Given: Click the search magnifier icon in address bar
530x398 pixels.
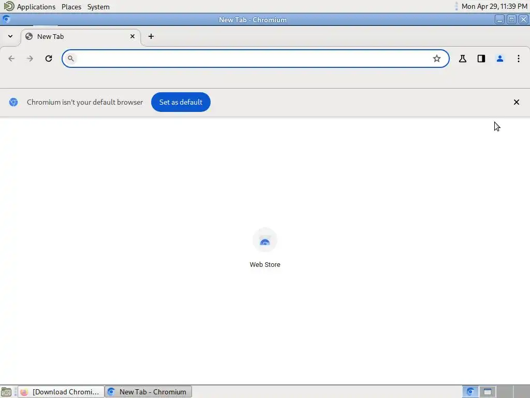Looking at the screenshot, I should (70, 59).
